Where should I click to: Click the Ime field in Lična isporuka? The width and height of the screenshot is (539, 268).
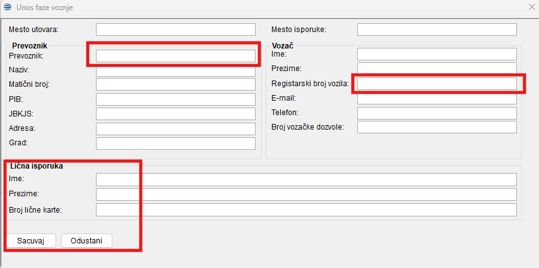pyautogui.click(x=306, y=180)
